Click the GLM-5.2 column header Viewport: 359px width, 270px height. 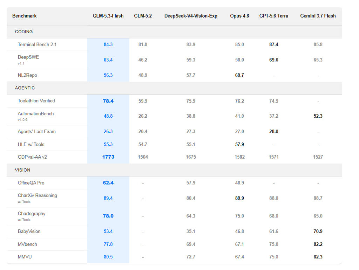(x=143, y=16)
